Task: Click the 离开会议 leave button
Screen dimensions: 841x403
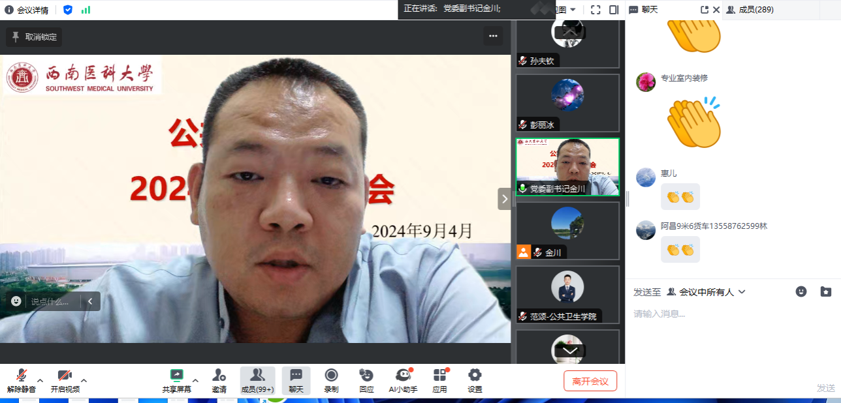Action: click(x=590, y=381)
